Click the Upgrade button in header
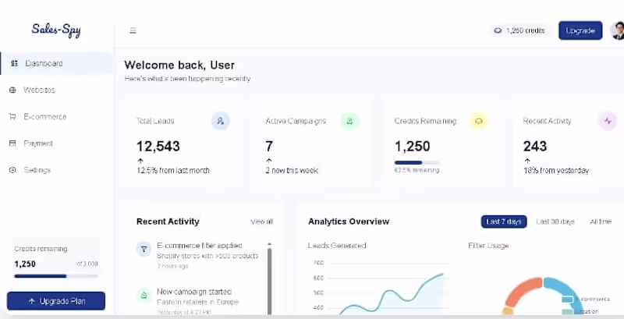Viewport: 624px width, 319px height. pos(580,30)
